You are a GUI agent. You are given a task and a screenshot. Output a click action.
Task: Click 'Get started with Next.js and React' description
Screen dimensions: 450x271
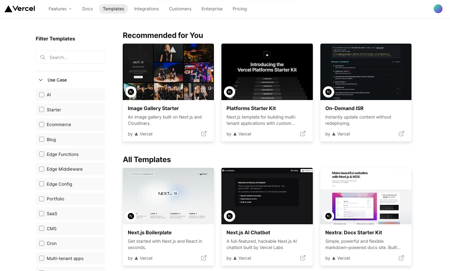pos(165,244)
